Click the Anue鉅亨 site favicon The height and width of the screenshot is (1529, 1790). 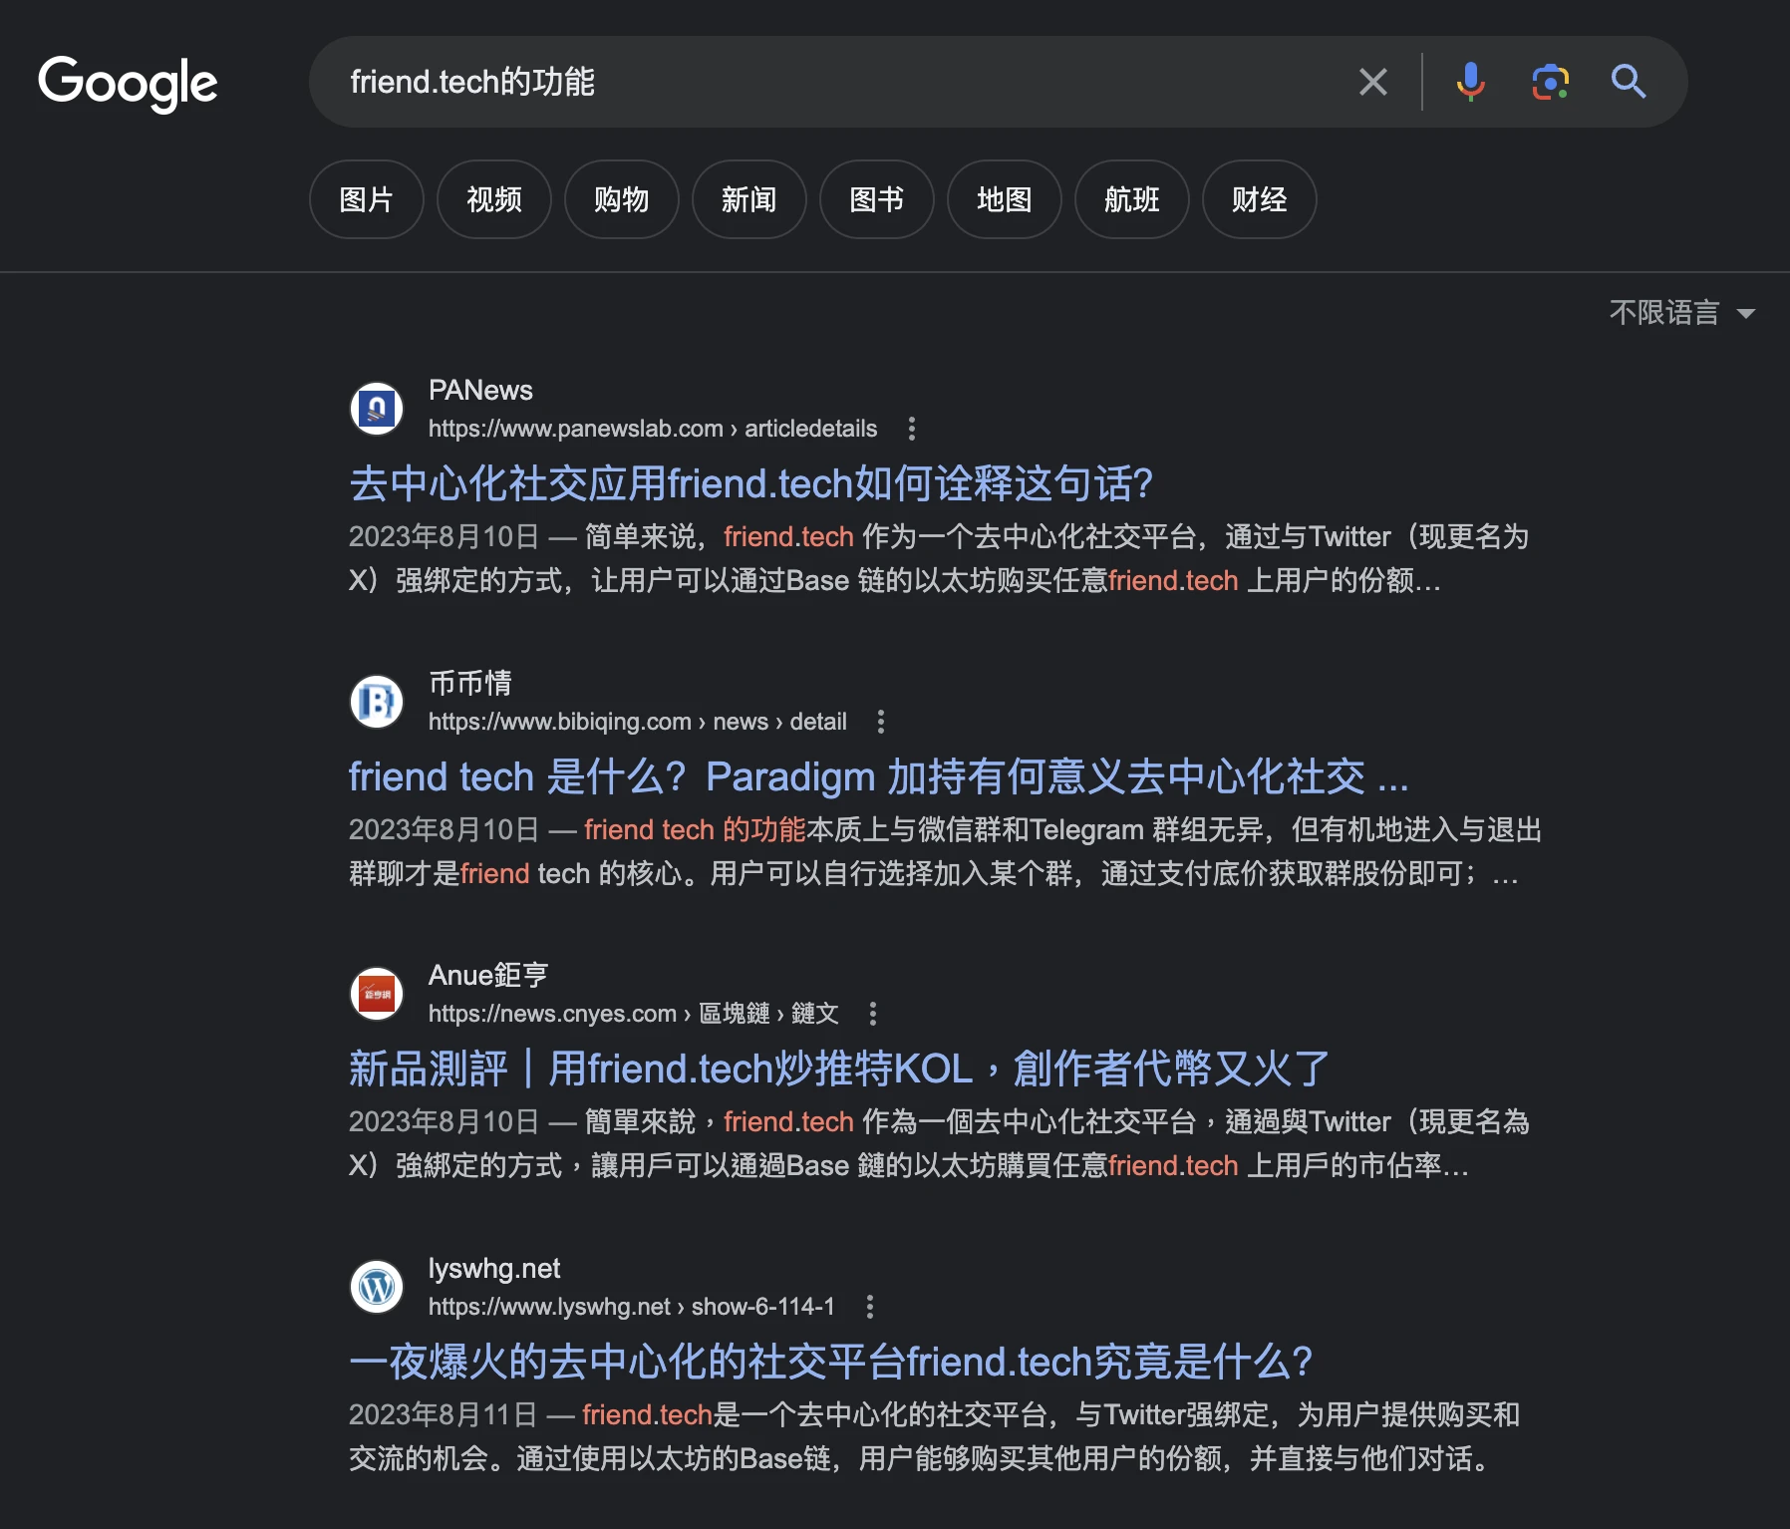(x=376, y=993)
